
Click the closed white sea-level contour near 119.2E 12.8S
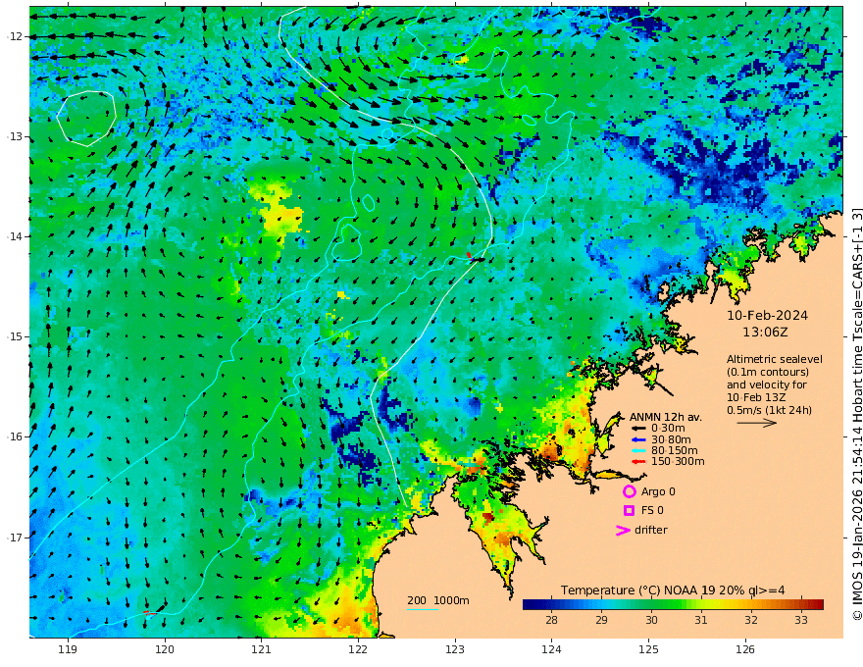86,119
